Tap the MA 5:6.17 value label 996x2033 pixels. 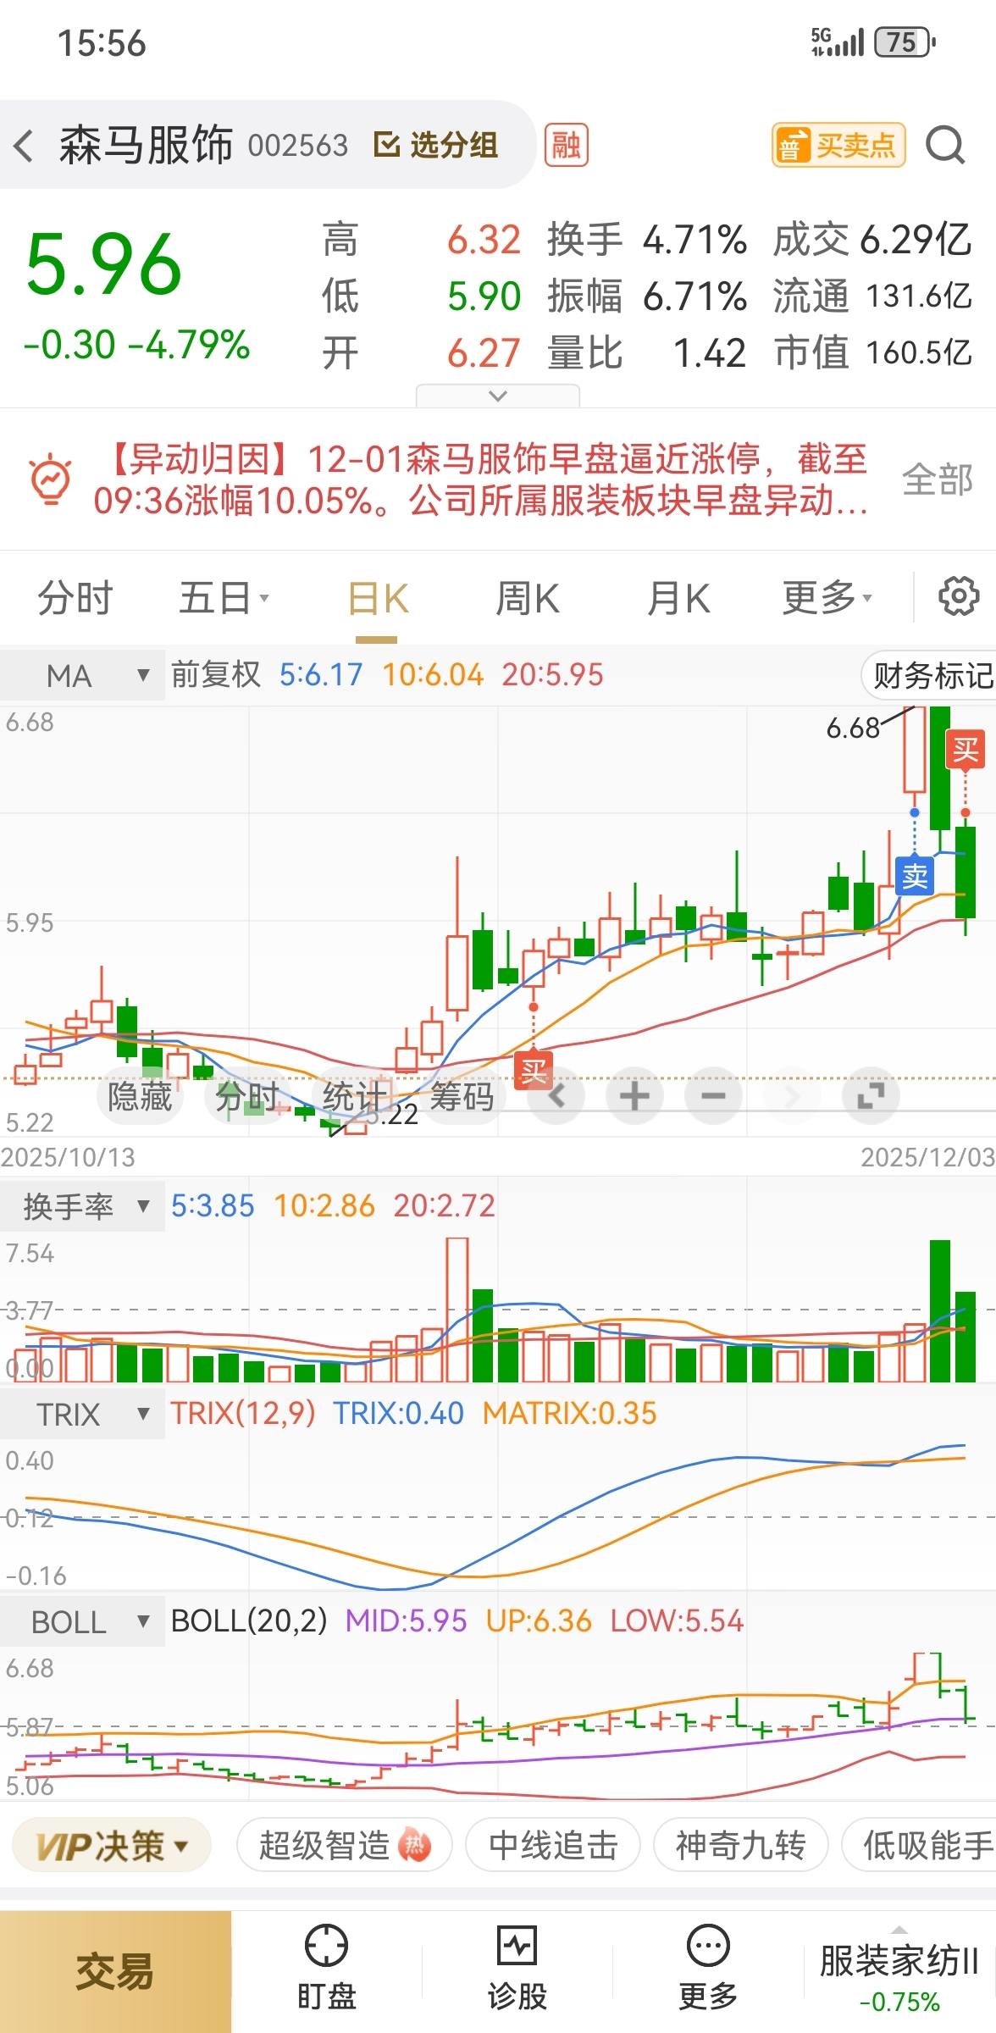321,674
